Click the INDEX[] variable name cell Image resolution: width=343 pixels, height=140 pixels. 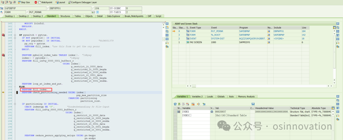[196, 115]
